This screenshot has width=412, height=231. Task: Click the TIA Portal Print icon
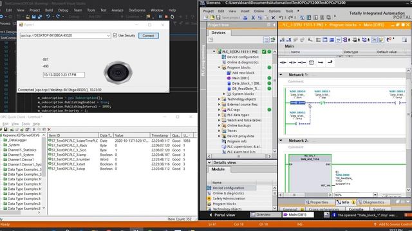pyautogui.click(x=245, y=17)
